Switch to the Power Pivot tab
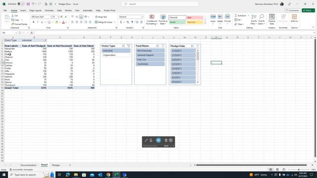The height and width of the screenshot is (178, 317). [x=109, y=10]
